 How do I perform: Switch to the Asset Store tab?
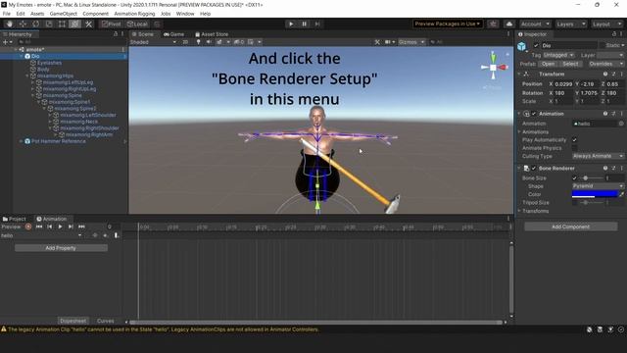(x=212, y=34)
